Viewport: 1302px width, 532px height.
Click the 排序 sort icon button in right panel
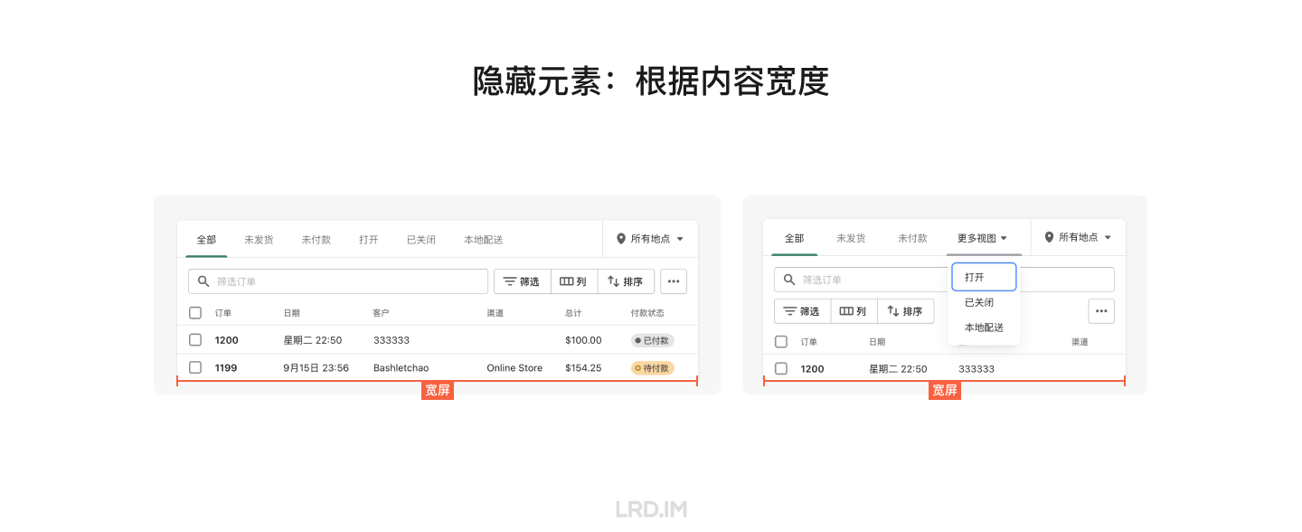tap(906, 311)
